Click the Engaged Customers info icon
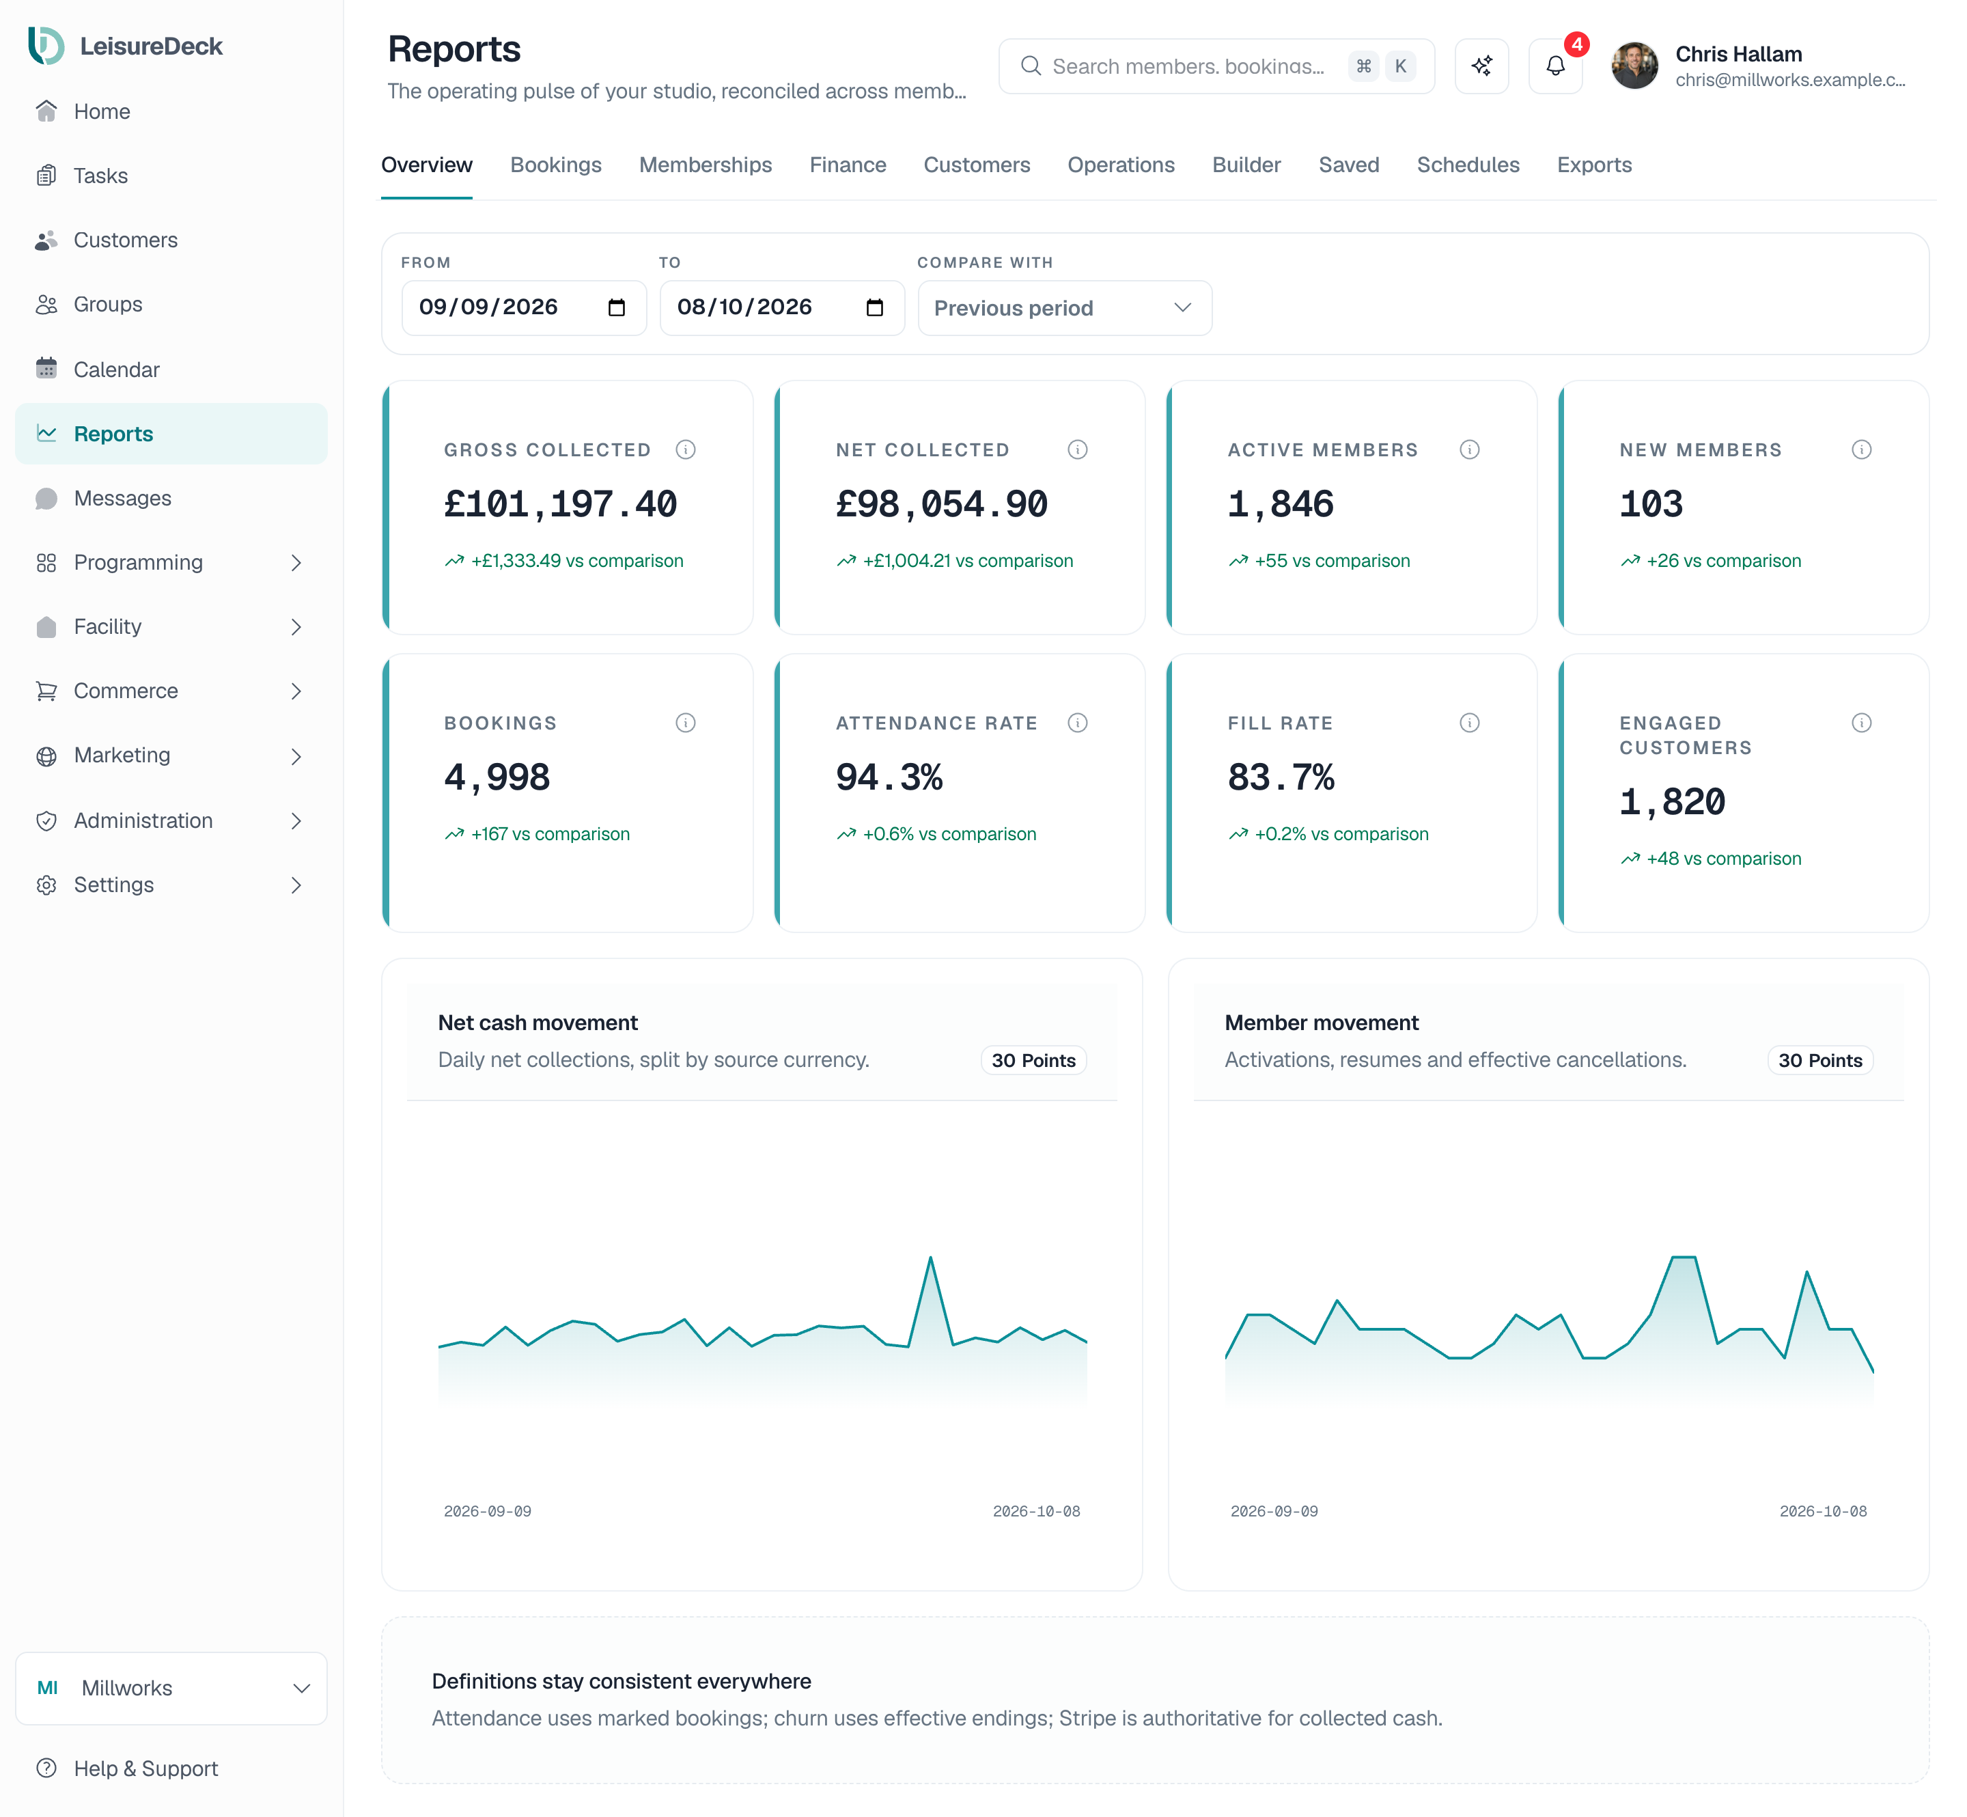This screenshot has width=1967, height=1817. point(1861,723)
